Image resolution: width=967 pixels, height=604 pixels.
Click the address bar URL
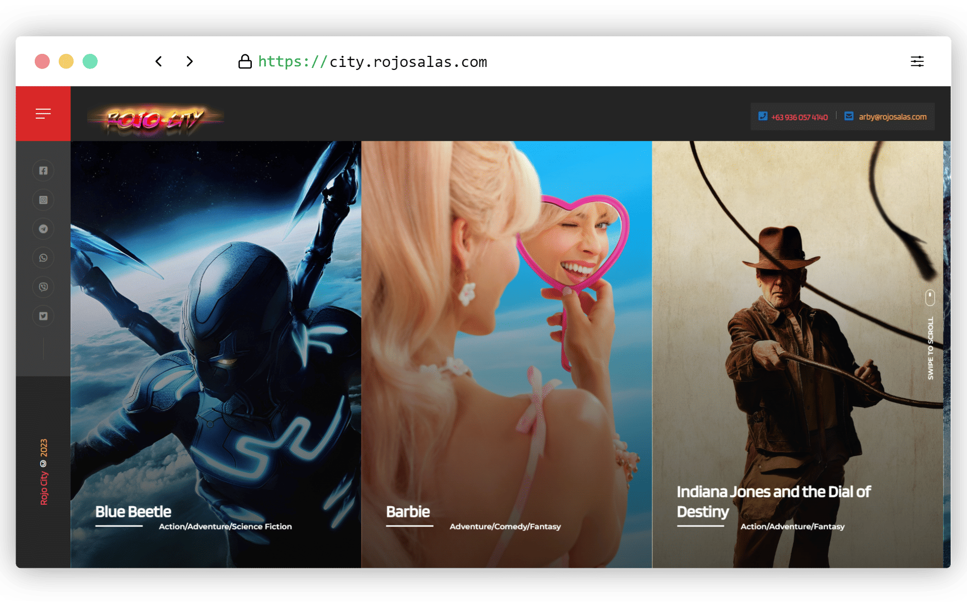[x=373, y=62]
